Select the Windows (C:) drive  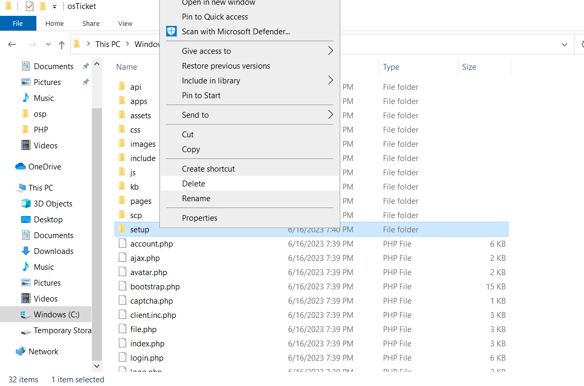click(45, 314)
